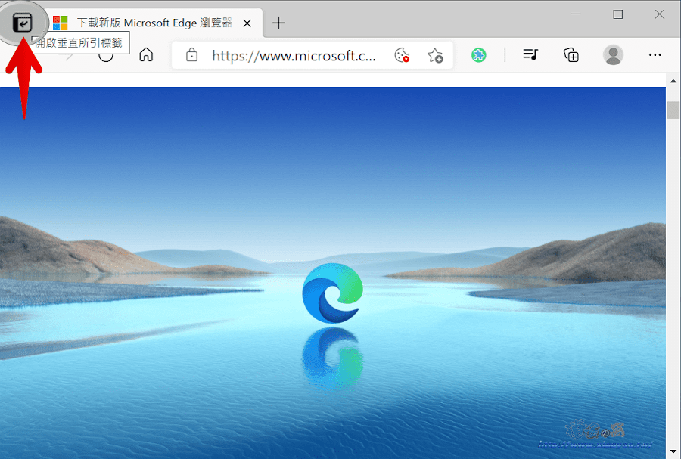Screen dimensions: 681x459
Task: Open blocked cookies indicator icon
Action: click(x=402, y=55)
